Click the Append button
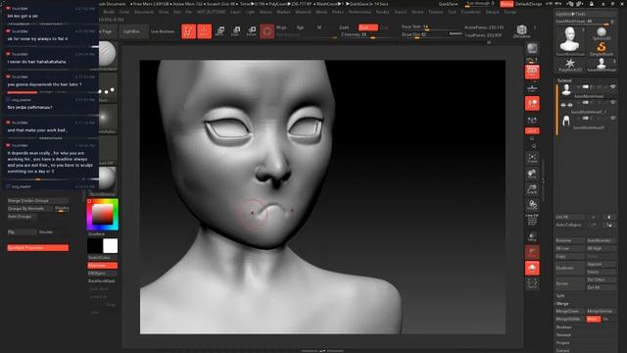Viewport: 627px width, 353px height. coord(601,264)
